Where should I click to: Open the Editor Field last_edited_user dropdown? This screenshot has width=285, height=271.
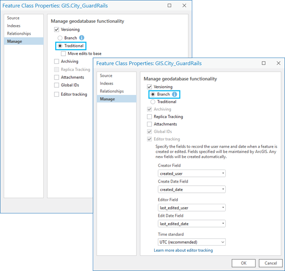click(191, 208)
